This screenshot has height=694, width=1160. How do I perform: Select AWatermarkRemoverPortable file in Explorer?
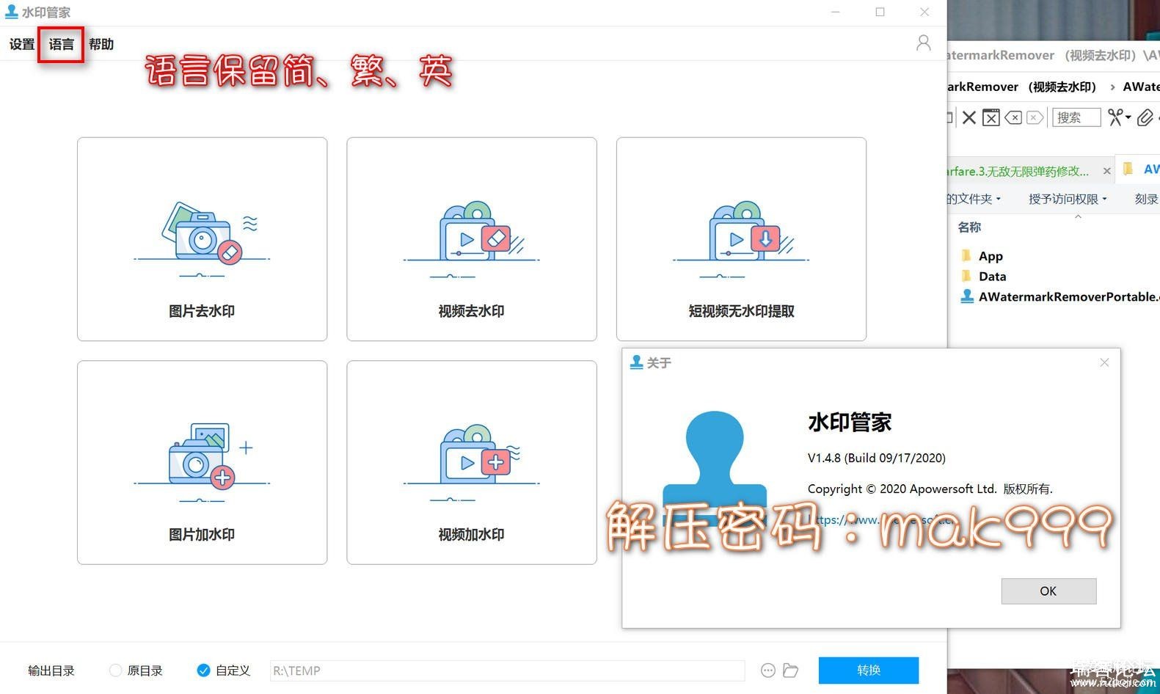(1060, 296)
